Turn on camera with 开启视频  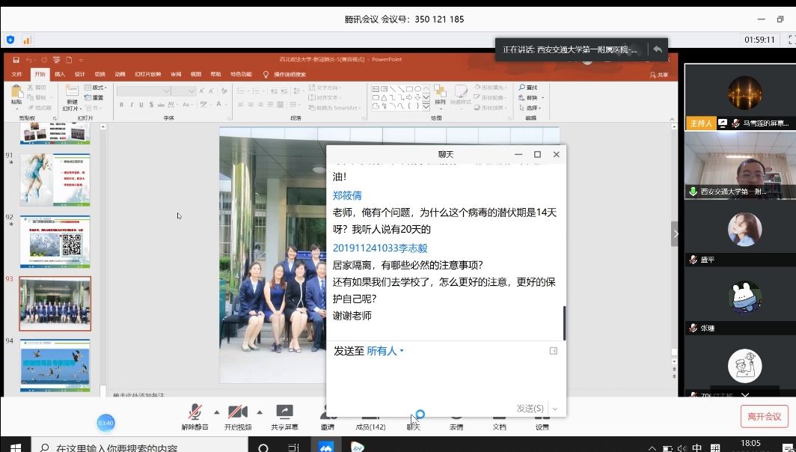click(237, 417)
